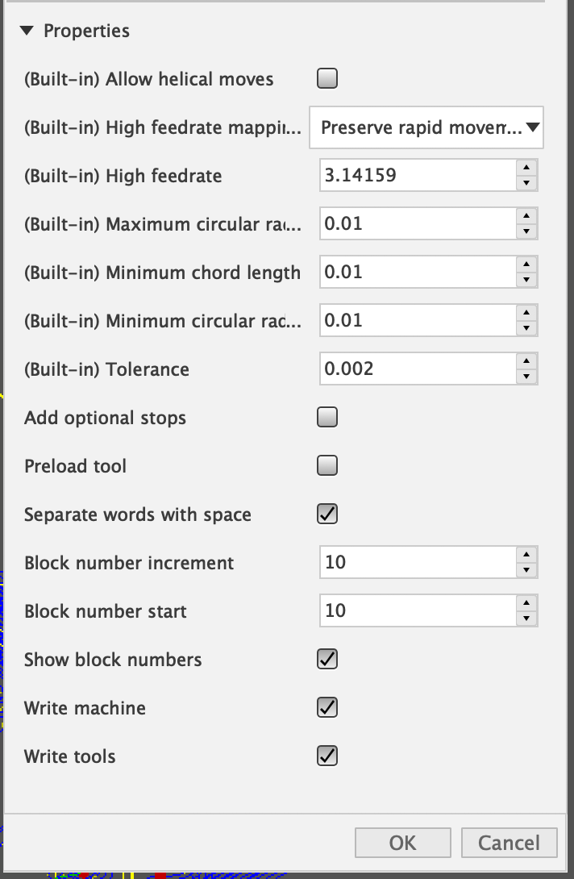The height and width of the screenshot is (879, 574).
Task: Decrement Minimum circular radius value
Action: (526, 329)
